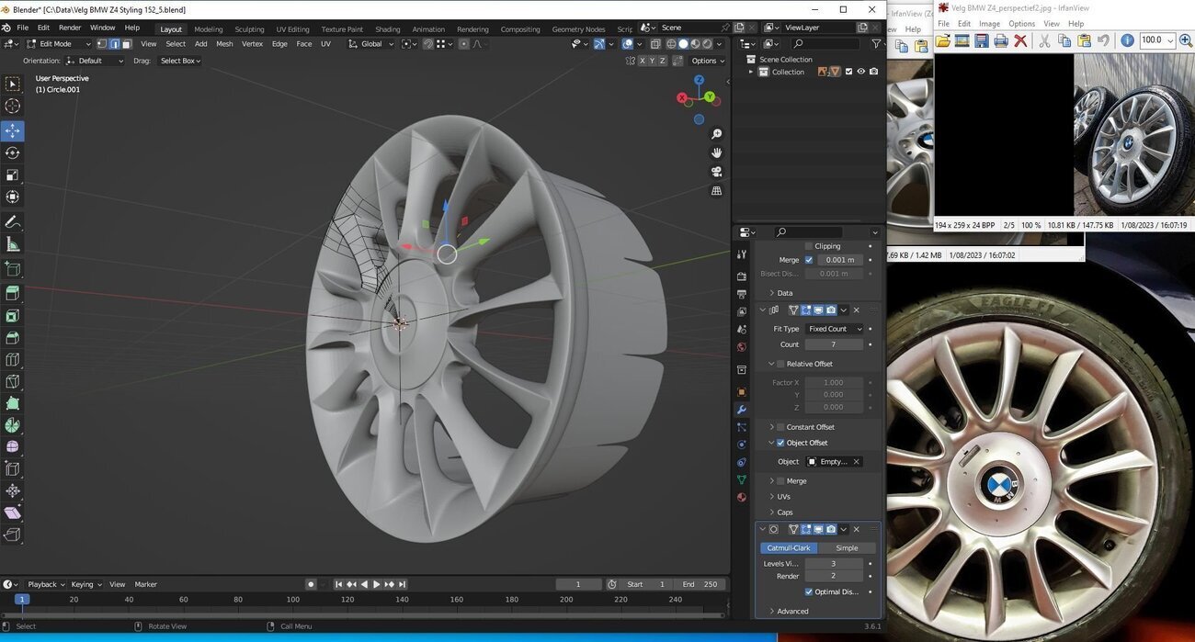This screenshot has width=1195, height=642.
Task: Open the Options menu in IrfanView
Action: click(x=1021, y=24)
